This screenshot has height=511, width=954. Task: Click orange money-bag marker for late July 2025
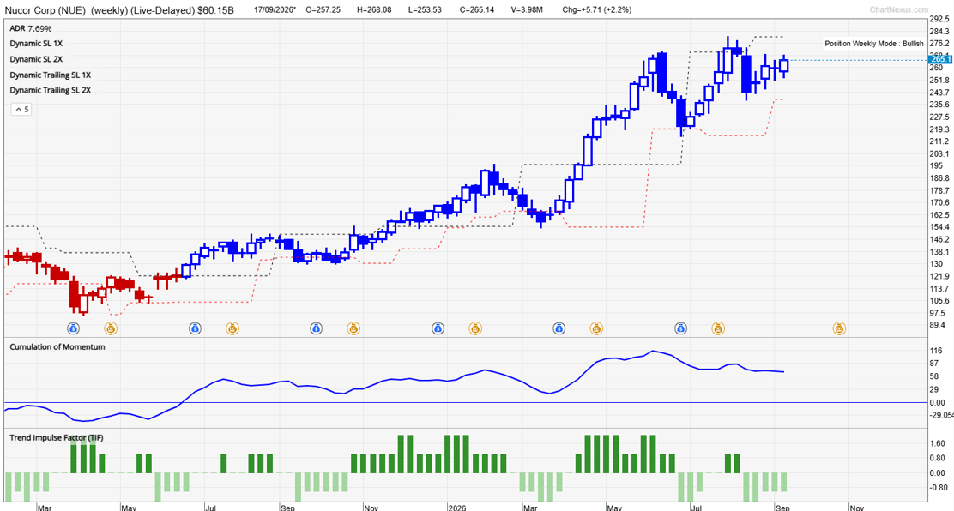coord(232,328)
